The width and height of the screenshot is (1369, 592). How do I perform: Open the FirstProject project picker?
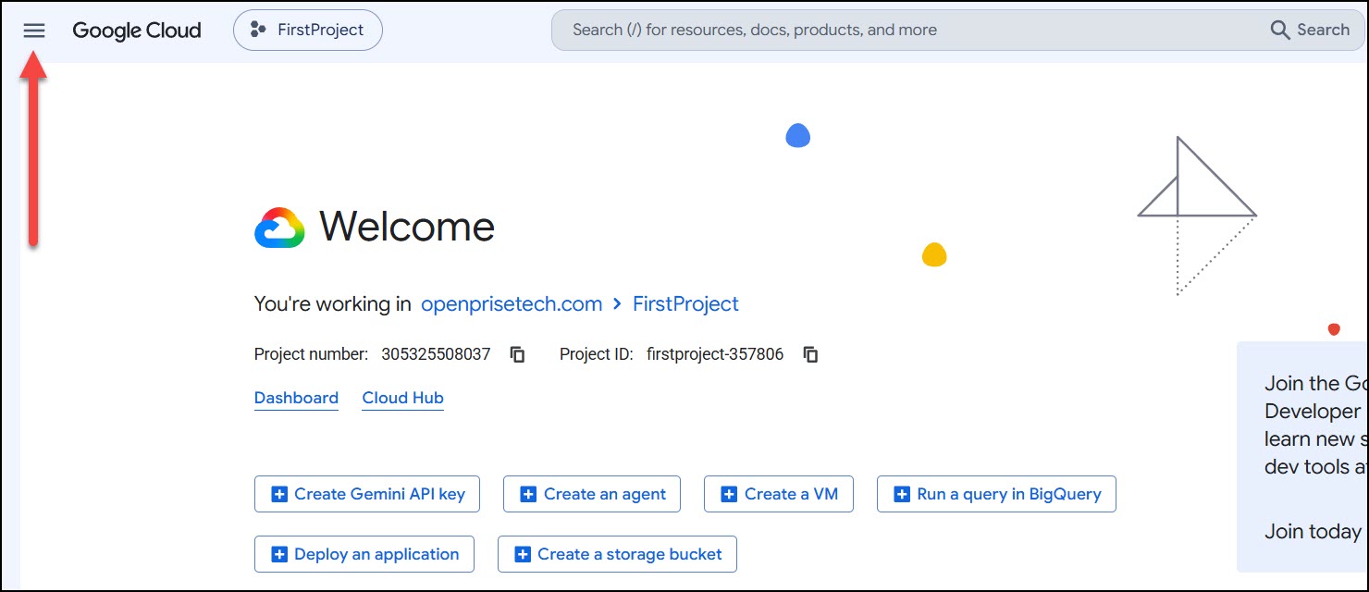tap(308, 31)
